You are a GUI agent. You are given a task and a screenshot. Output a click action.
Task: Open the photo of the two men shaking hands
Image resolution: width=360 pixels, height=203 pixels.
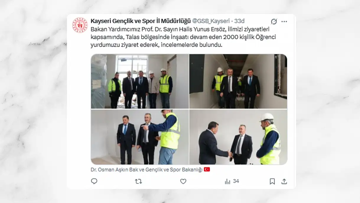point(238,137)
